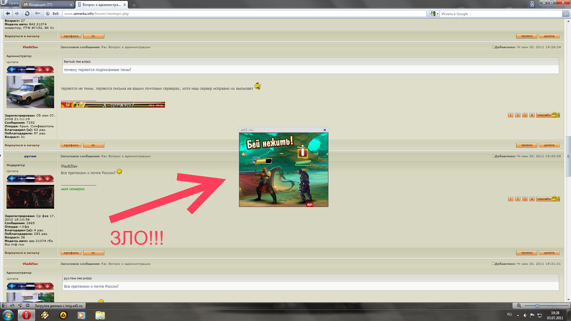Open a new tab with plus button

click(x=134, y=5)
